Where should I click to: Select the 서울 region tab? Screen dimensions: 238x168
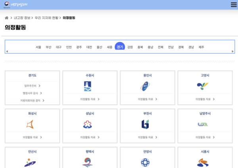click(x=38, y=47)
